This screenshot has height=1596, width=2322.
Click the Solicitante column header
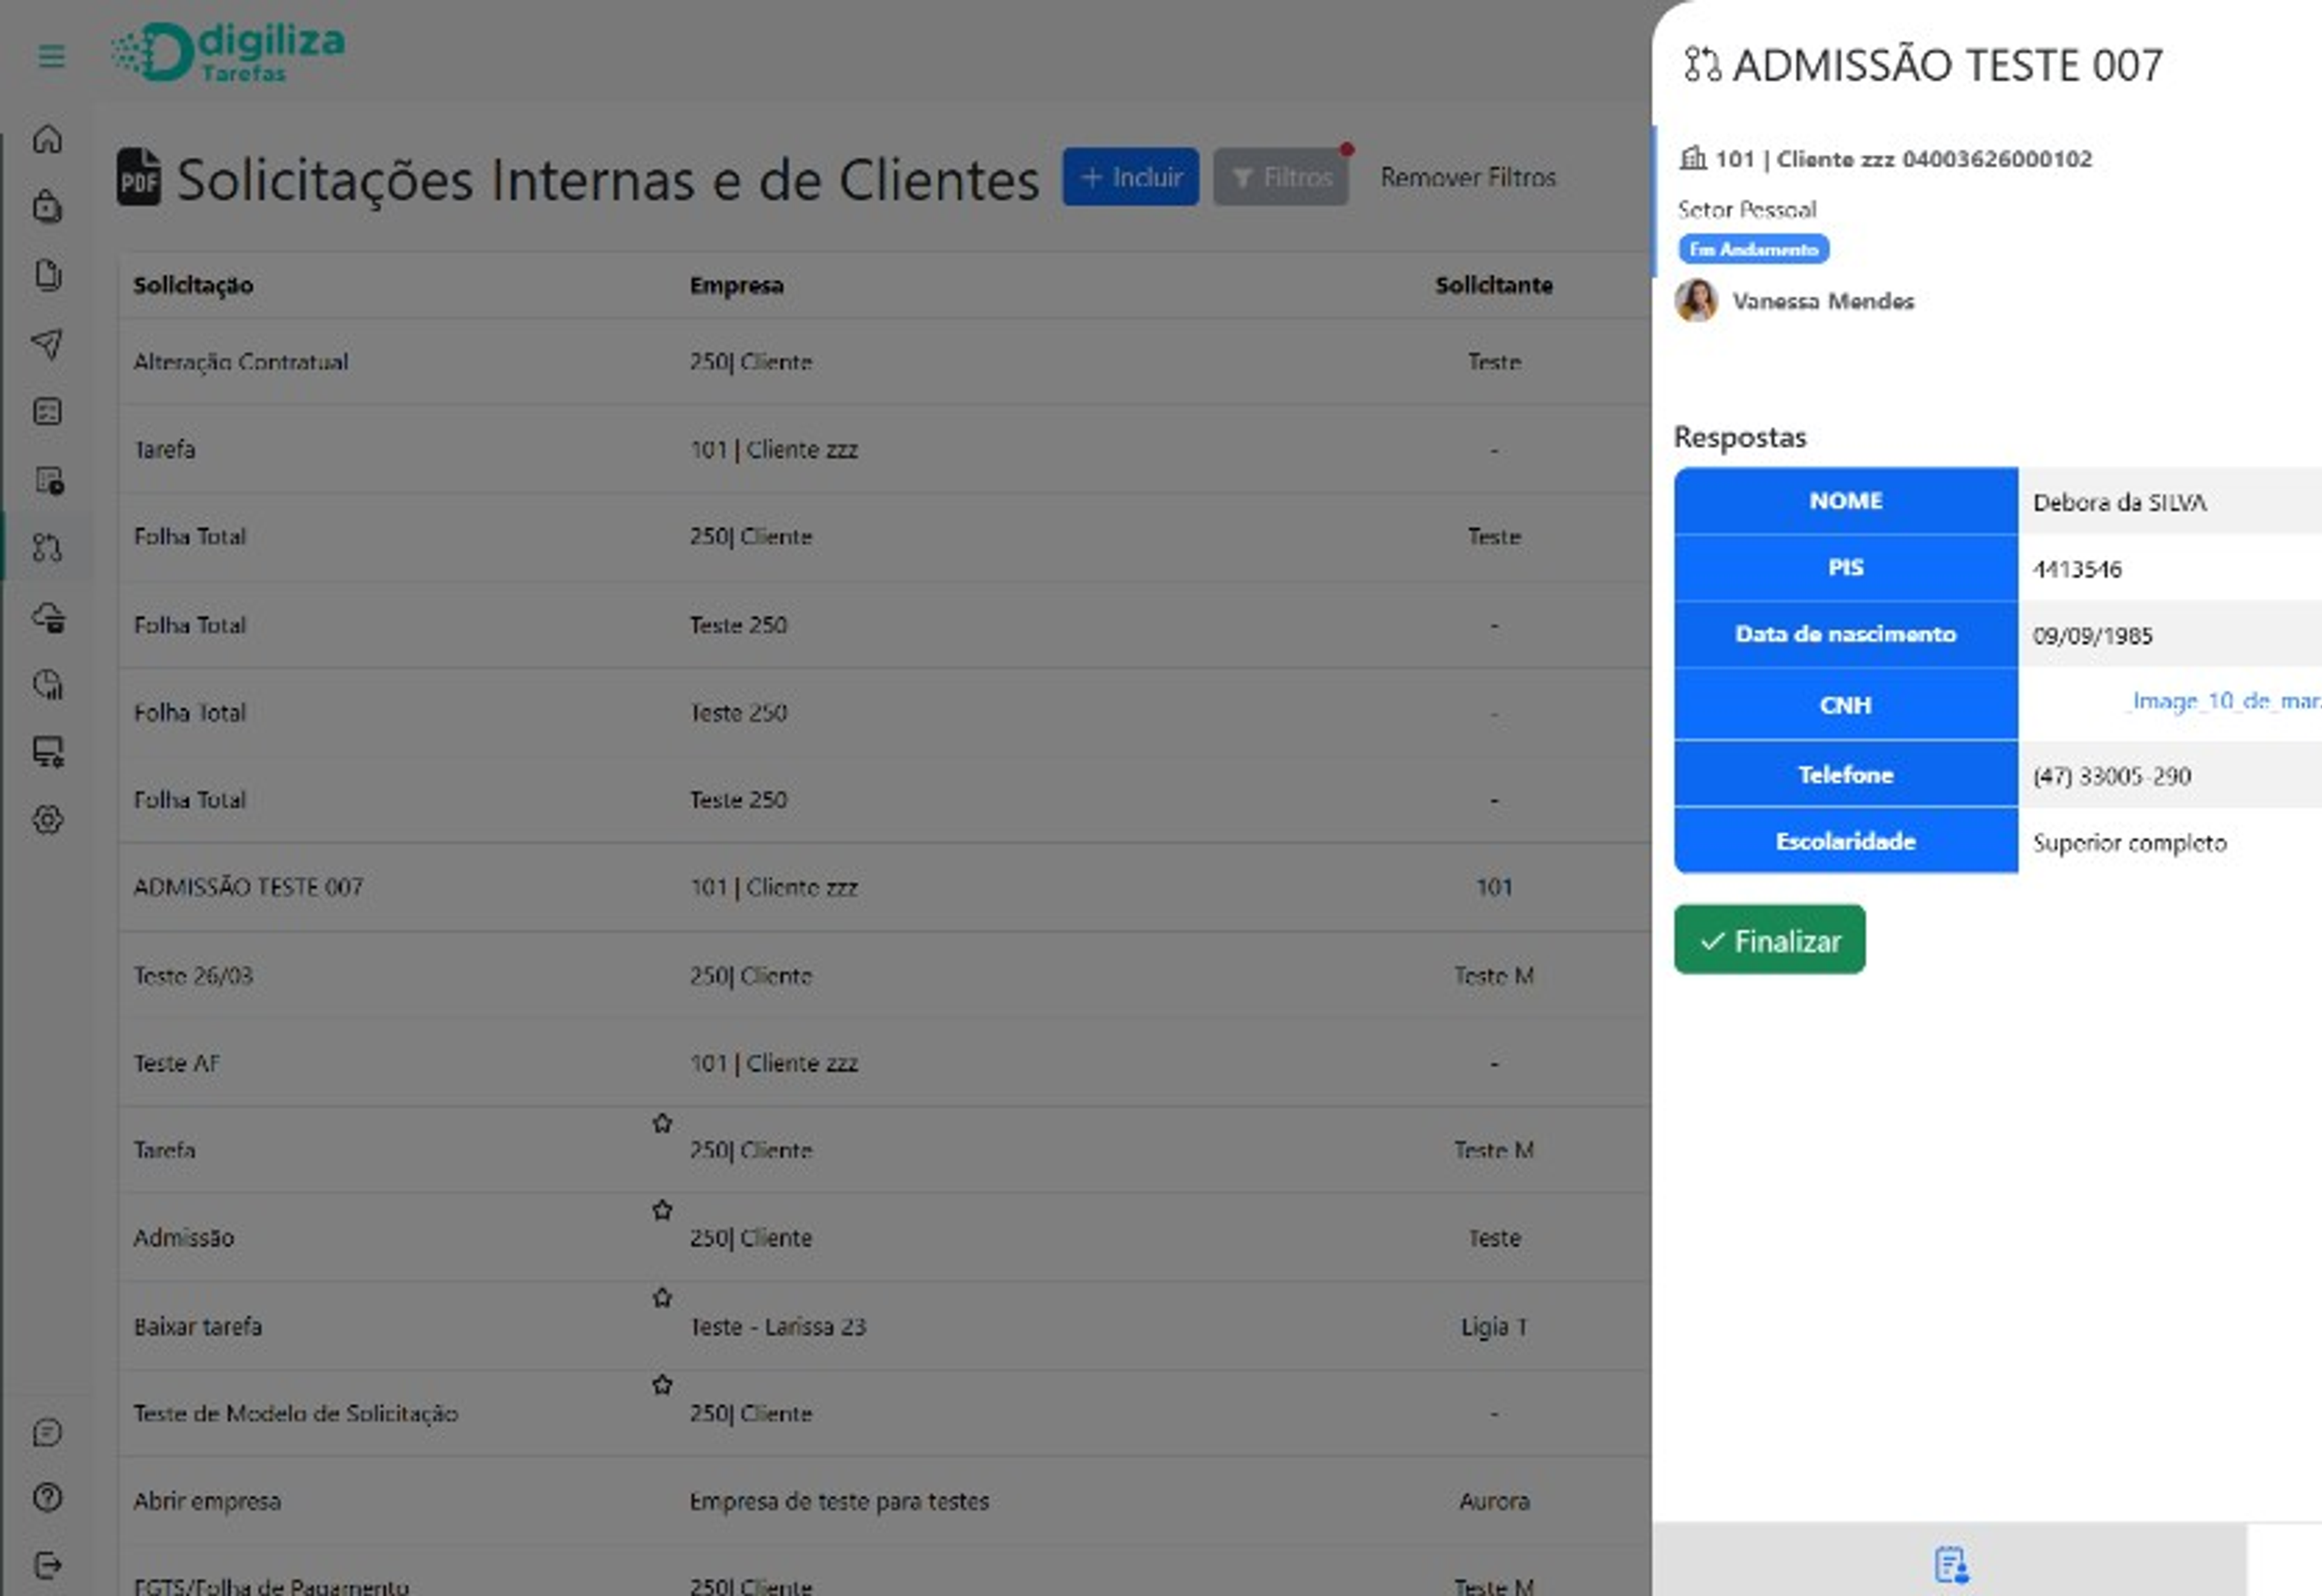click(1494, 285)
